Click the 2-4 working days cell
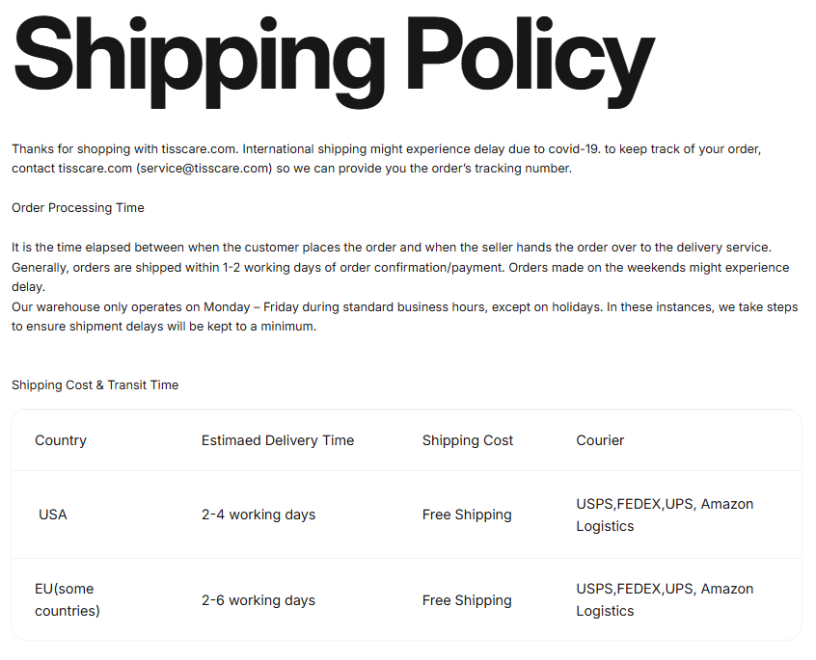The image size is (816, 660). [x=258, y=515]
